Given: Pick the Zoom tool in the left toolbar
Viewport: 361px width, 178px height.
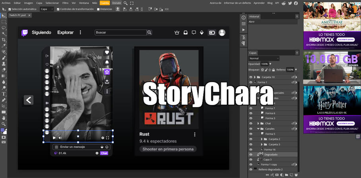Looking at the screenshot, I should [x=4, y=124].
